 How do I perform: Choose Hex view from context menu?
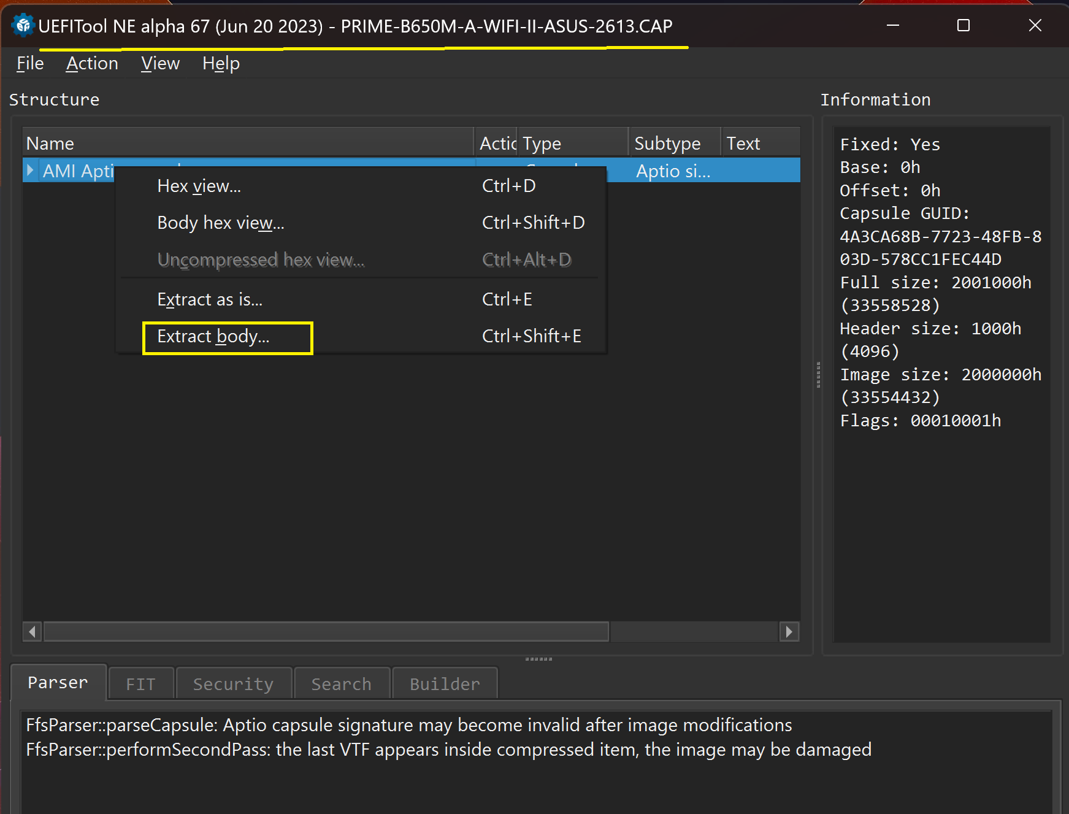pos(199,186)
